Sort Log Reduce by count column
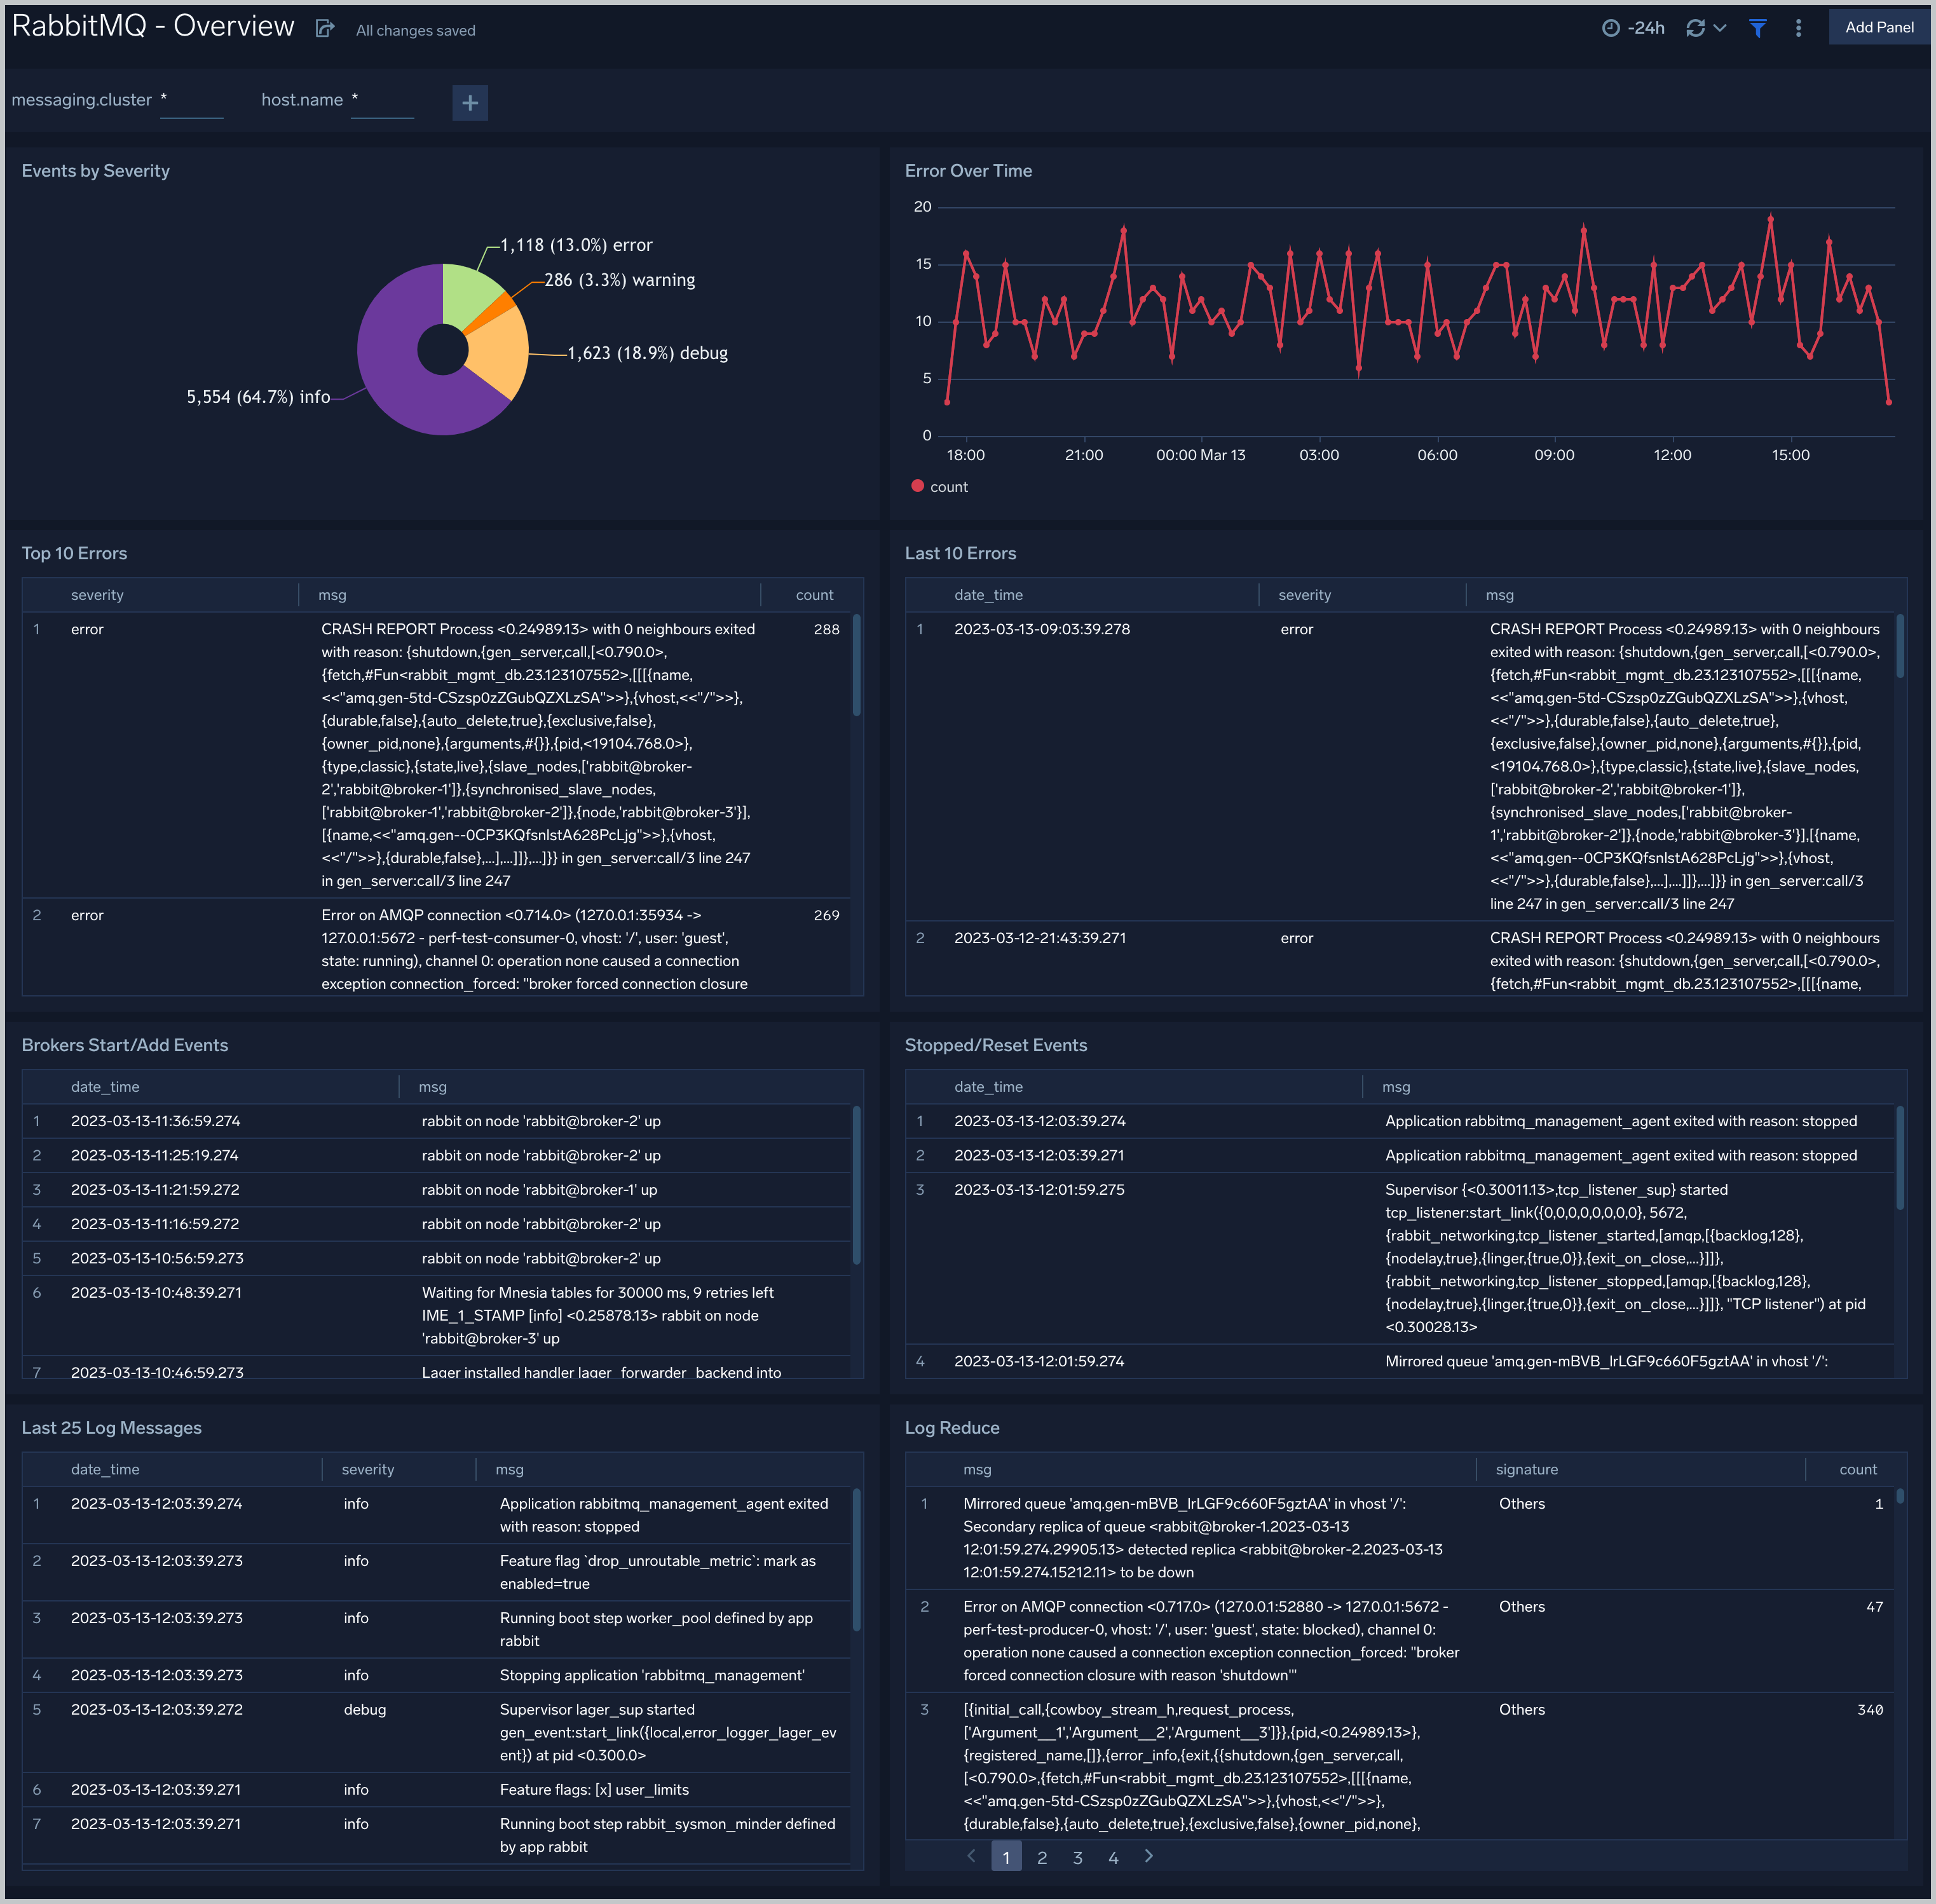 click(x=1858, y=1469)
